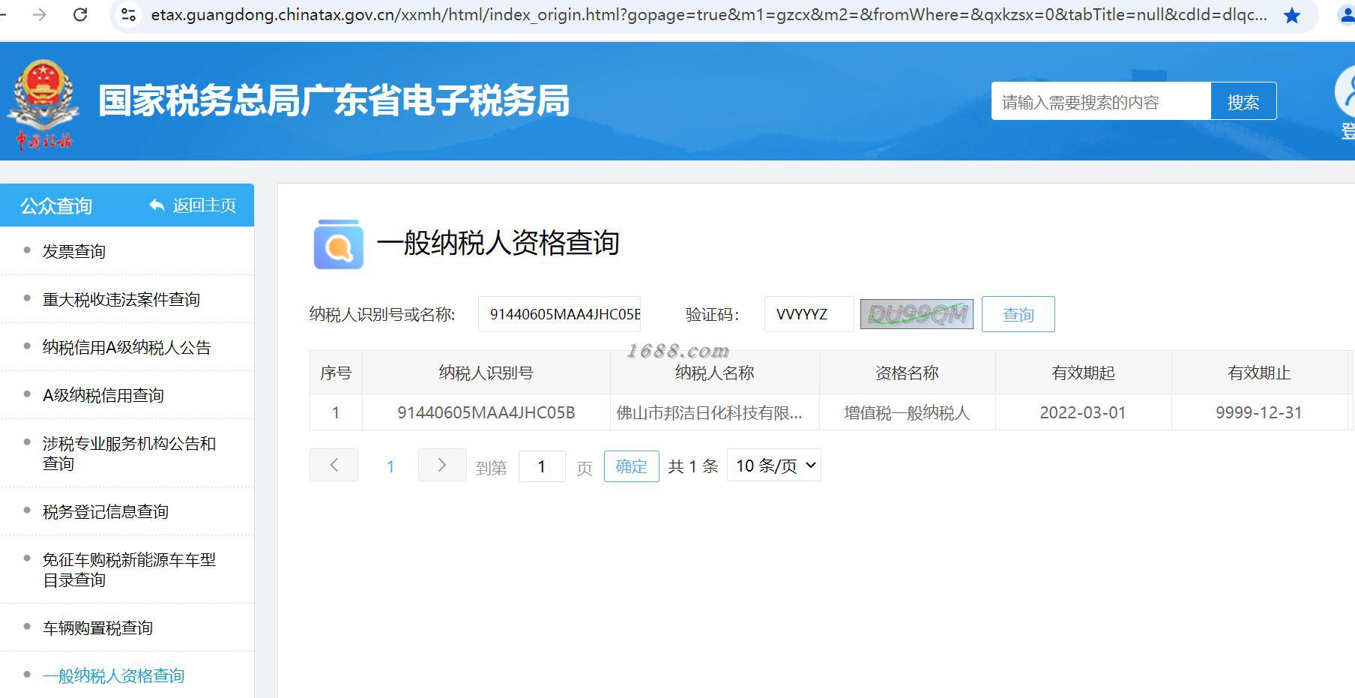Refresh the captcha image DU99QM
The image size is (1355, 698).
tap(917, 314)
